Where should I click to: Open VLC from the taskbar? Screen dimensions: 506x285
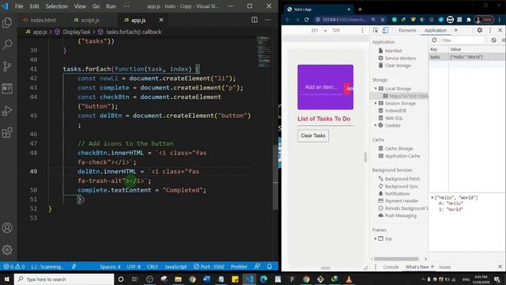pyautogui.click(x=349, y=279)
